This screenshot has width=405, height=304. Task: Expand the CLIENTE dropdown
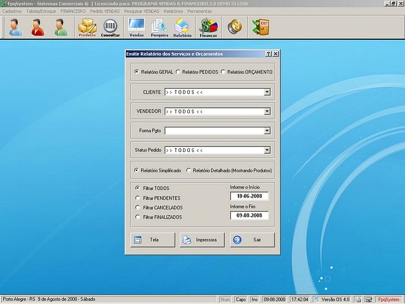pyautogui.click(x=267, y=92)
